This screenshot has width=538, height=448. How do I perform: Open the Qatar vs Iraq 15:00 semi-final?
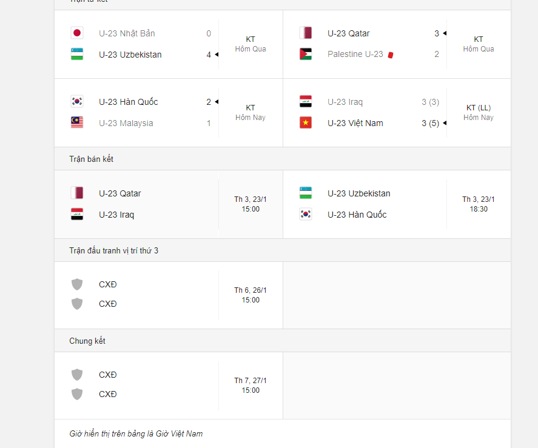pyautogui.click(x=251, y=204)
